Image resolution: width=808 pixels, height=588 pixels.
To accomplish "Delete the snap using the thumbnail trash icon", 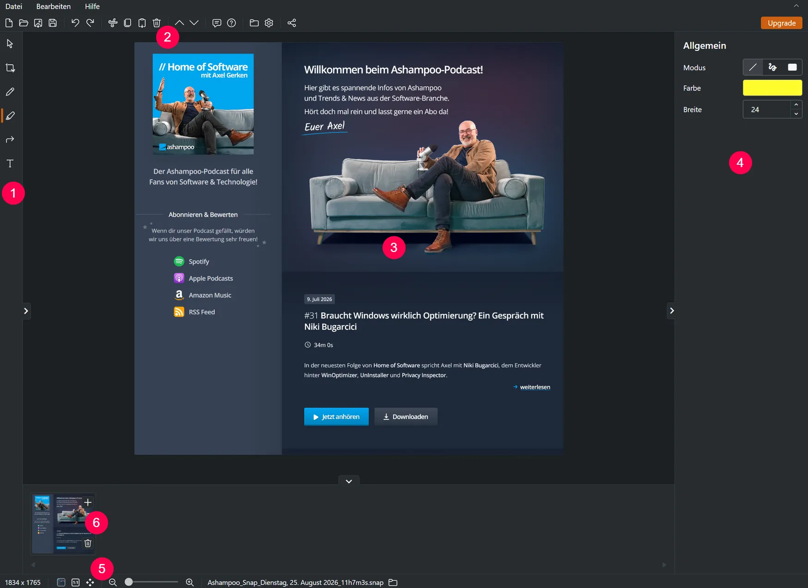I will coord(88,543).
